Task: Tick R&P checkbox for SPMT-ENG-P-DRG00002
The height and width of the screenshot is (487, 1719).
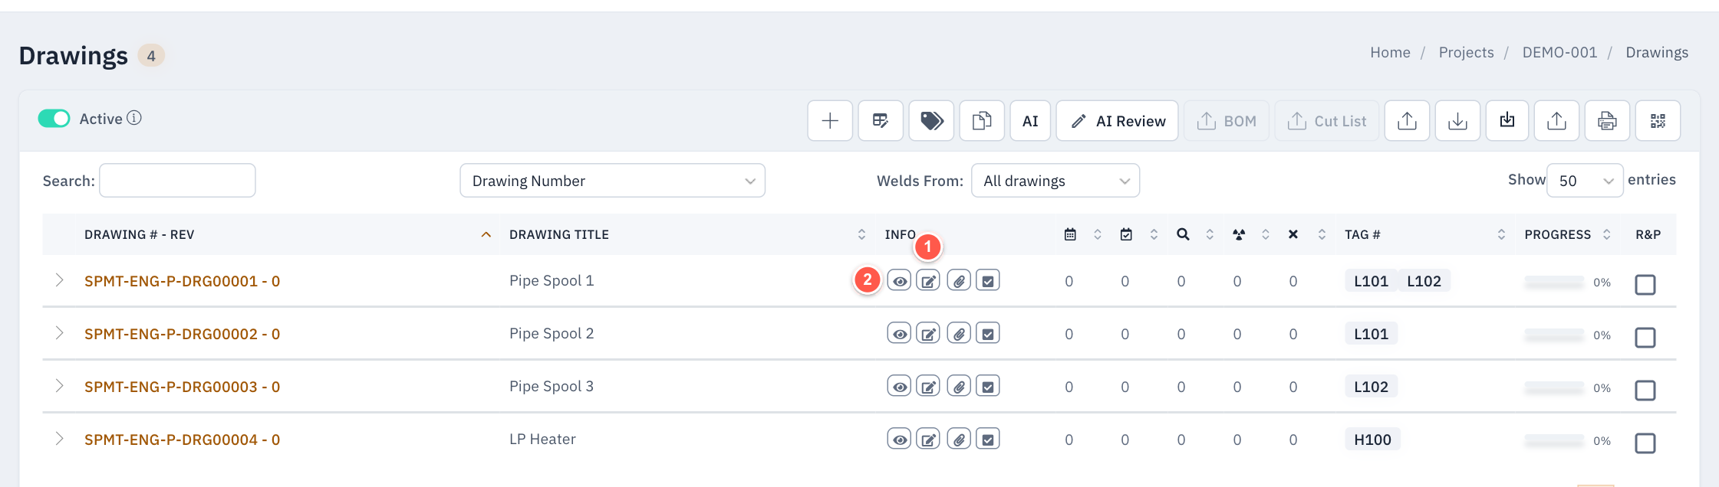Action: (x=1645, y=338)
